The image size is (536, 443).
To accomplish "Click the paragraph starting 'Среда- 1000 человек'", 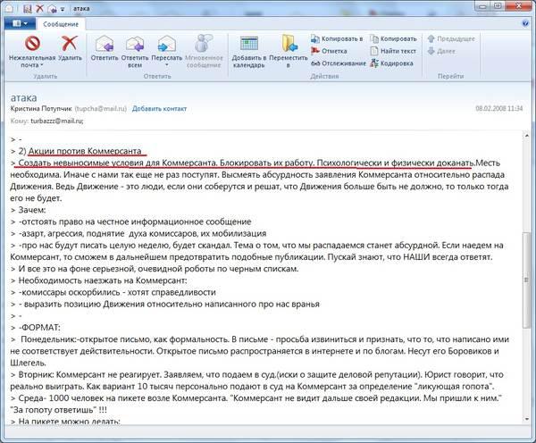I will tap(255, 404).
